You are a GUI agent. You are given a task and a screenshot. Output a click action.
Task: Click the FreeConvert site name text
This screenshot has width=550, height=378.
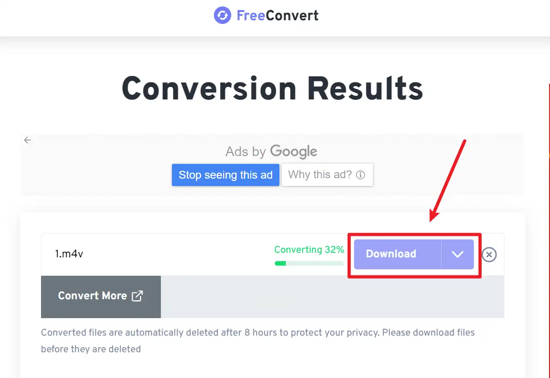(x=278, y=16)
